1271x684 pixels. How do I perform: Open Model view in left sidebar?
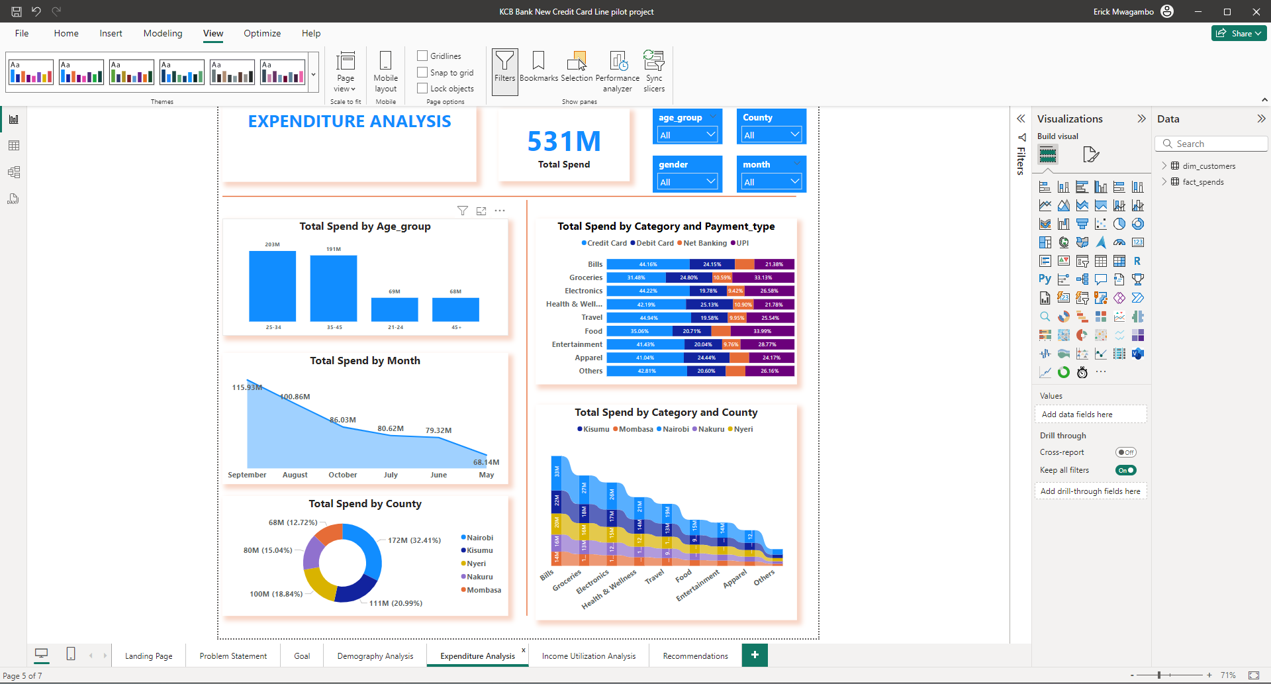click(14, 172)
